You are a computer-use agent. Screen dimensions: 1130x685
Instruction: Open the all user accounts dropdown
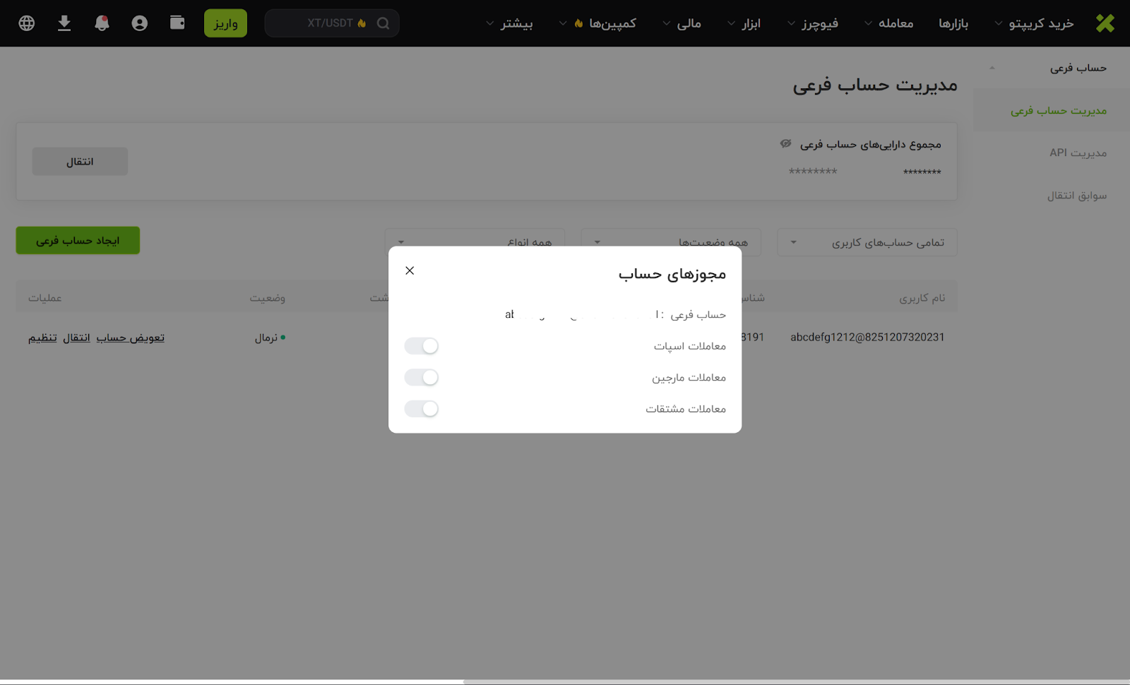[x=867, y=242]
